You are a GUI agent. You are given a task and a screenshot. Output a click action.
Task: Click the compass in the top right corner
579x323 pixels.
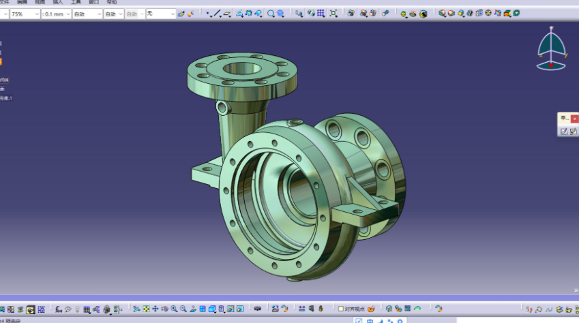point(551,49)
